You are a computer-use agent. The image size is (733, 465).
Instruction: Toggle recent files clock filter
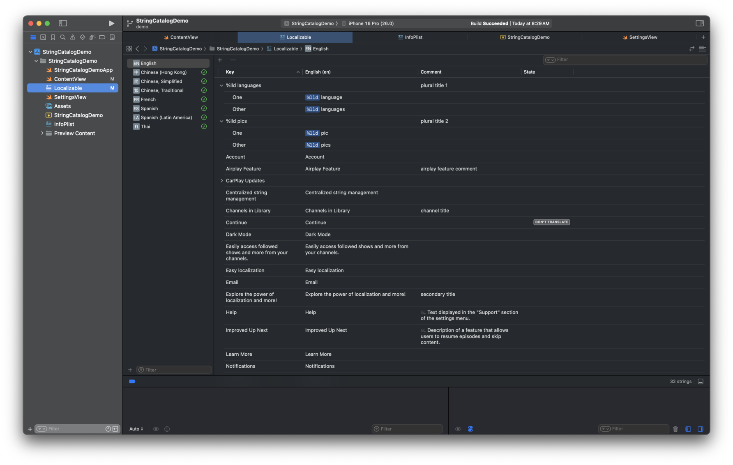click(x=108, y=429)
